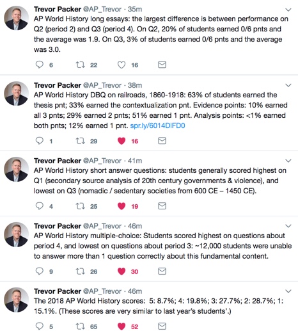
Task: Unlike the DBQ railroads tweet
Action: (122, 141)
